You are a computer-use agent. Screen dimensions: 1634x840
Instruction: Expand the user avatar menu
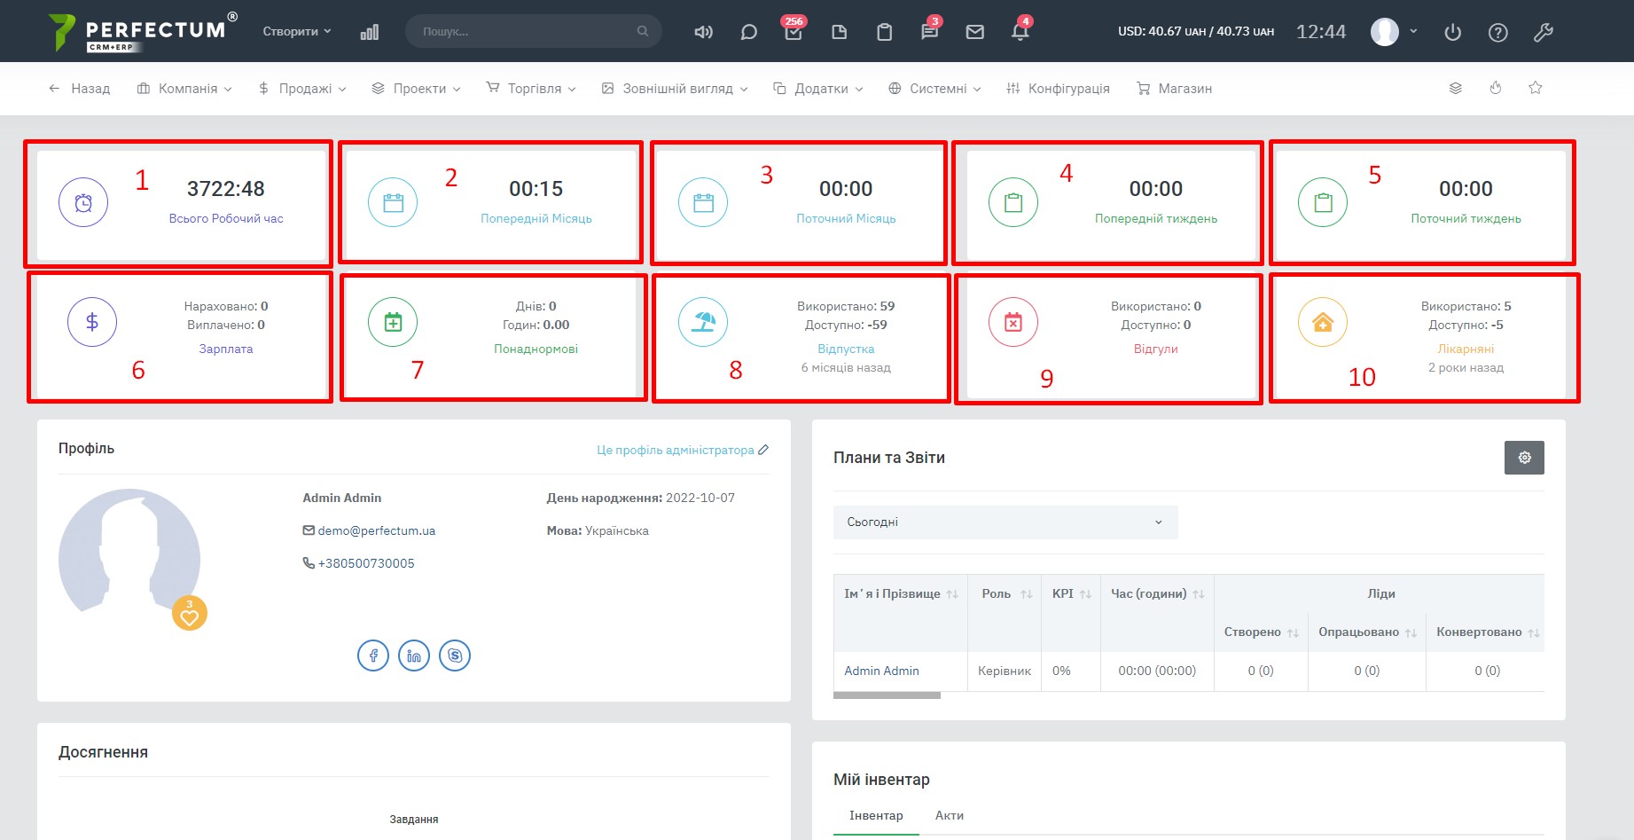click(1394, 32)
